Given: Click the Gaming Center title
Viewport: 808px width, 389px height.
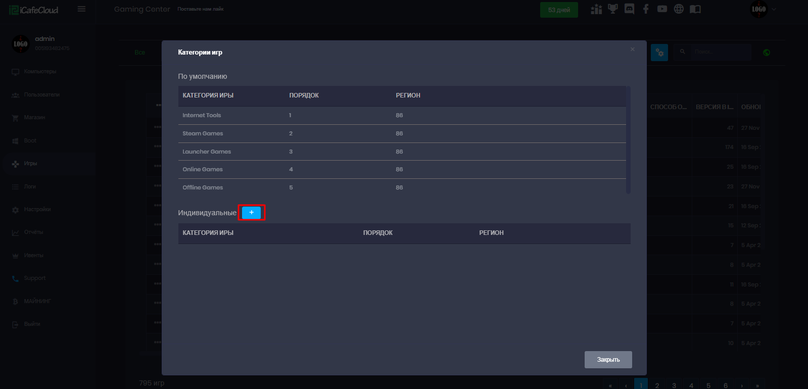Looking at the screenshot, I should (x=142, y=9).
